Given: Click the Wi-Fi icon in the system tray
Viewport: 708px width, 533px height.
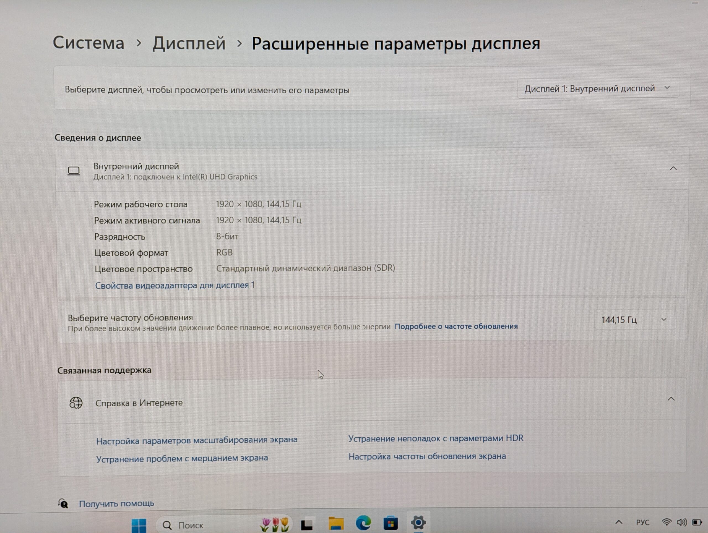Looking at the screenshot, I should coord(667,522).
